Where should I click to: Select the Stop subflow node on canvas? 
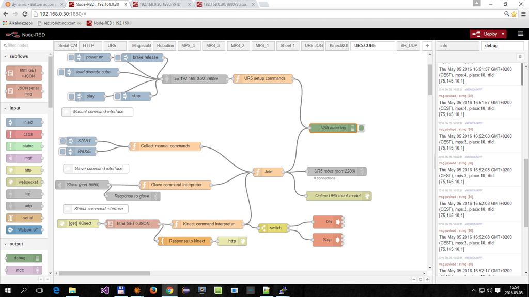pos(327,240)
